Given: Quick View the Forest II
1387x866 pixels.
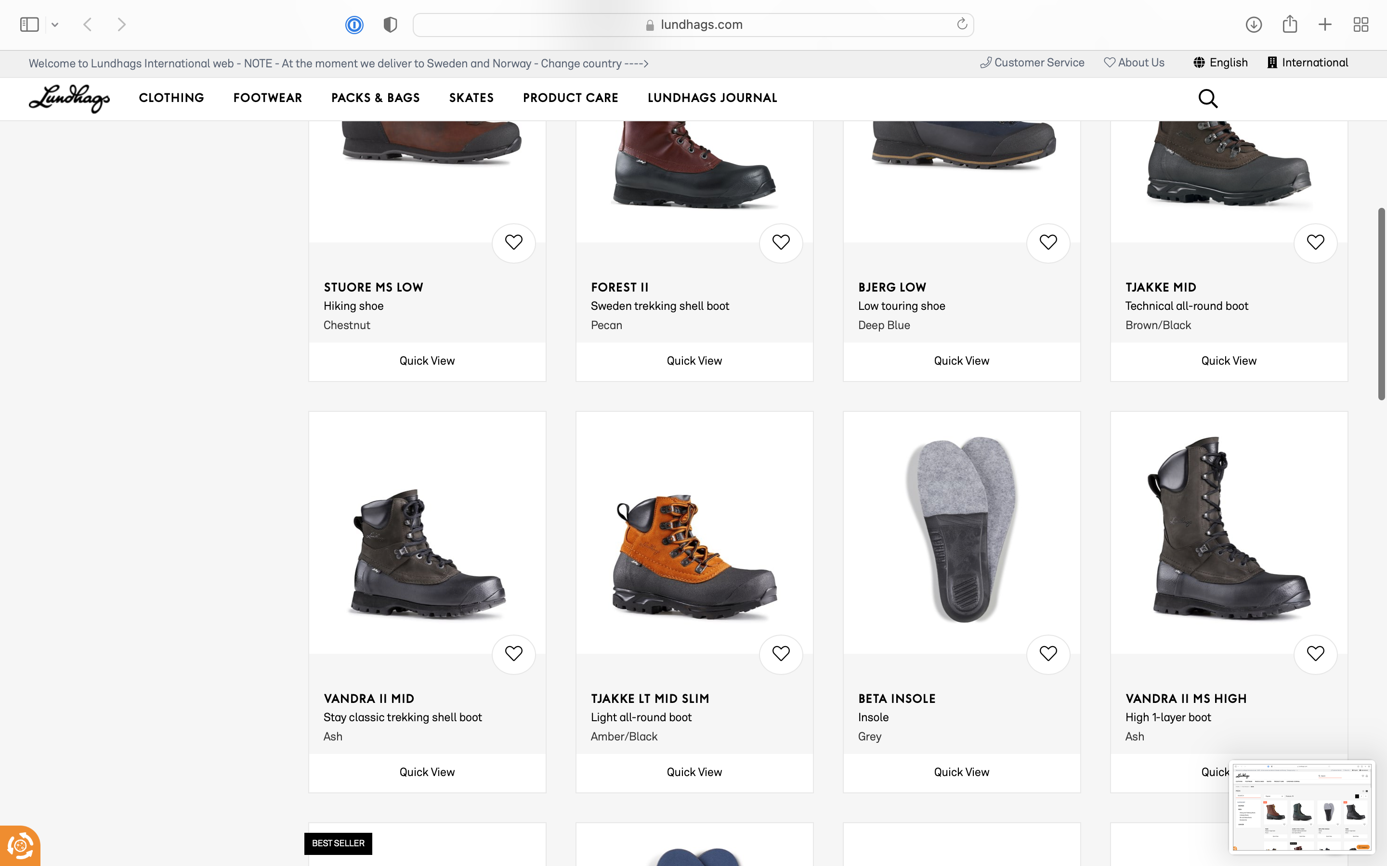Looking at the screenshot, I should [694, 361].
